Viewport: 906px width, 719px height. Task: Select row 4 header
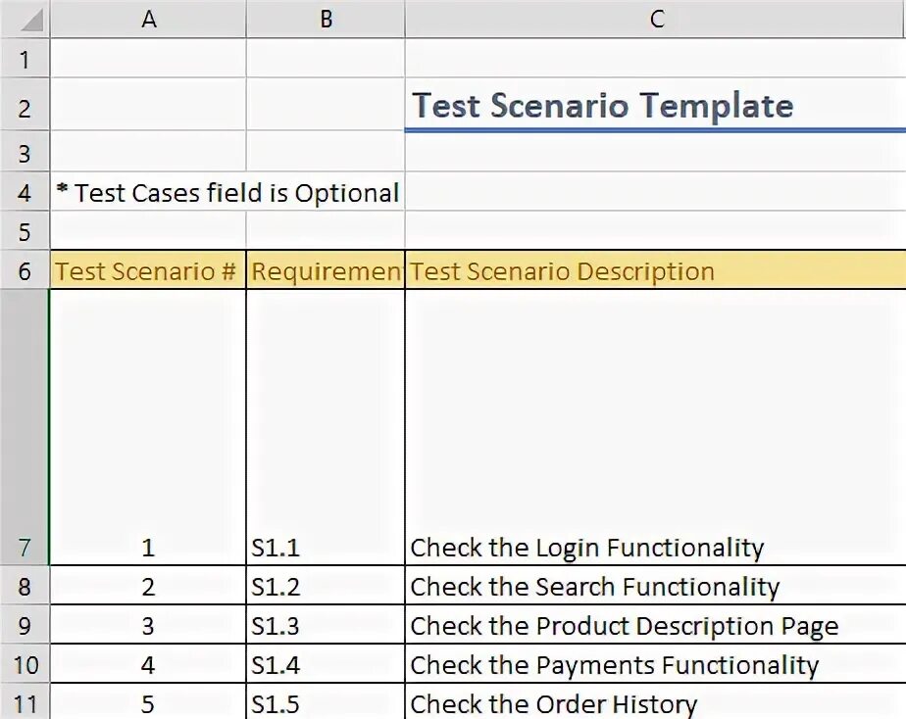(25, 193)
